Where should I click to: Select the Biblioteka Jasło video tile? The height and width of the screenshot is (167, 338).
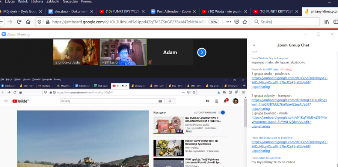pos(76,52)
